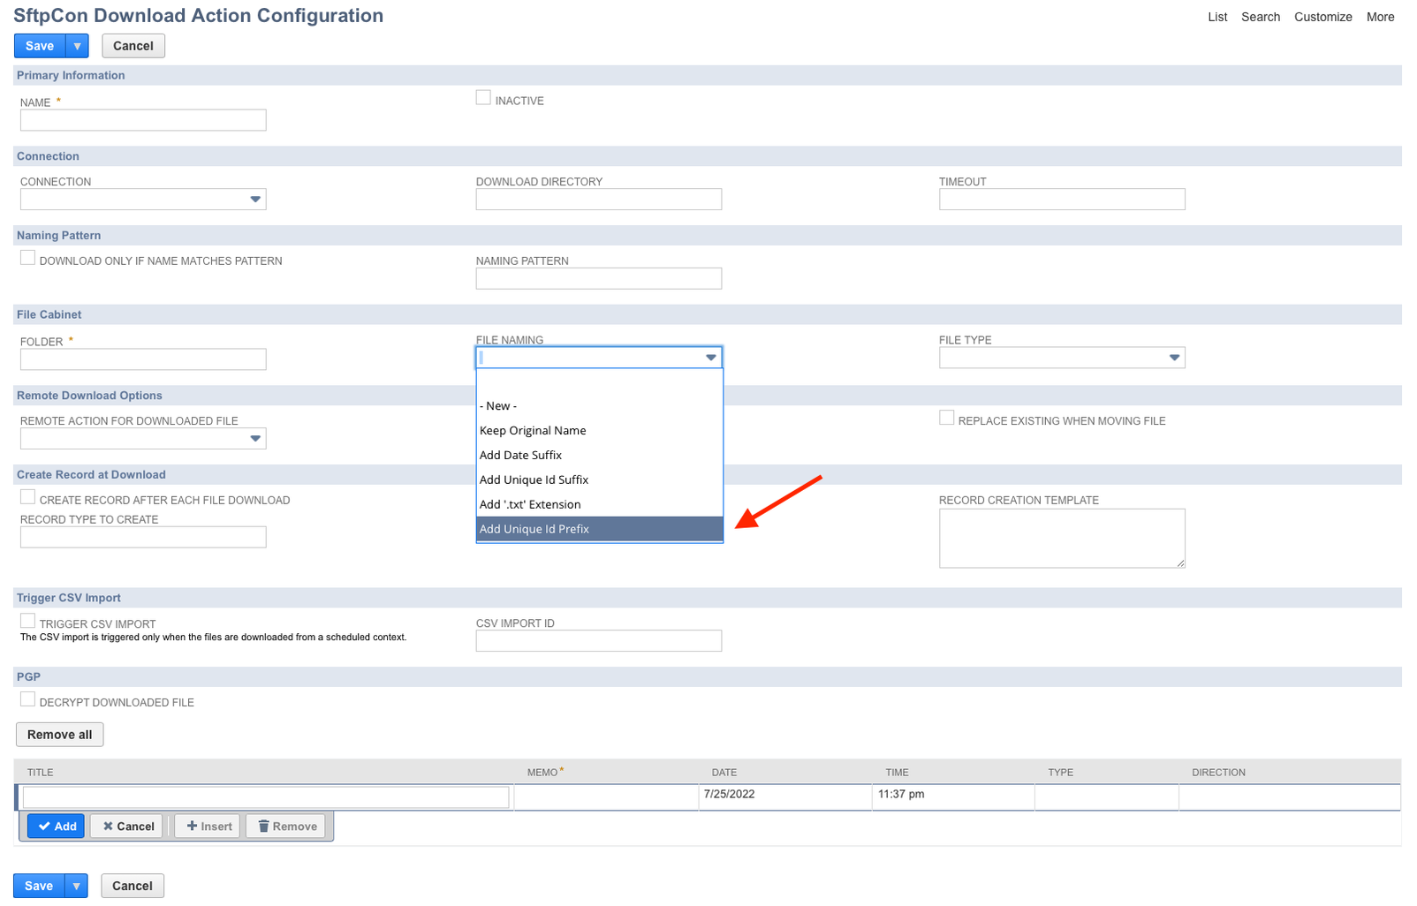Open the top Save dropdown arrow
1417x906 pixels.
click(77, 46)
